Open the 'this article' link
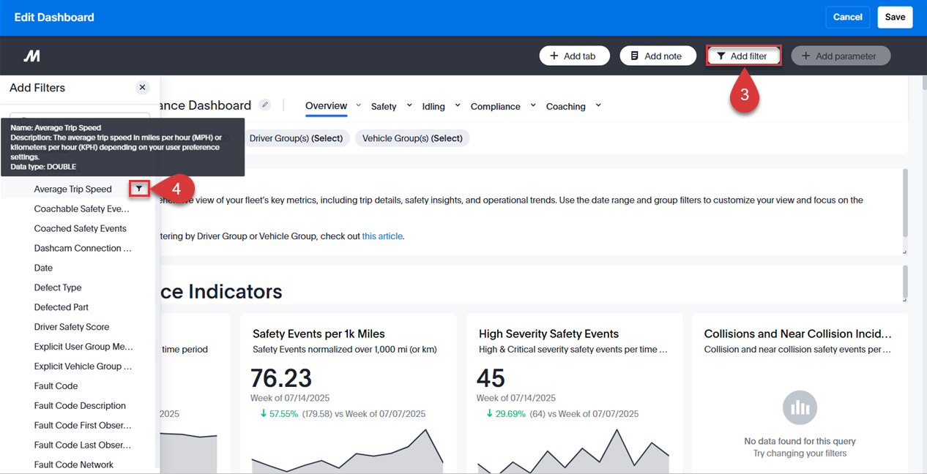Screen dimensions: 927x474 point(381,236)
